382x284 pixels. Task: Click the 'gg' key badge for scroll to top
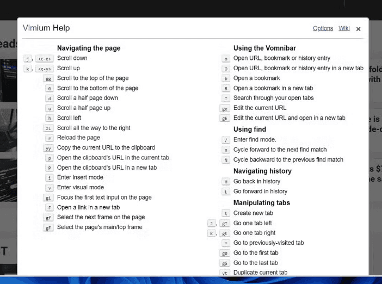coord(48,79)
